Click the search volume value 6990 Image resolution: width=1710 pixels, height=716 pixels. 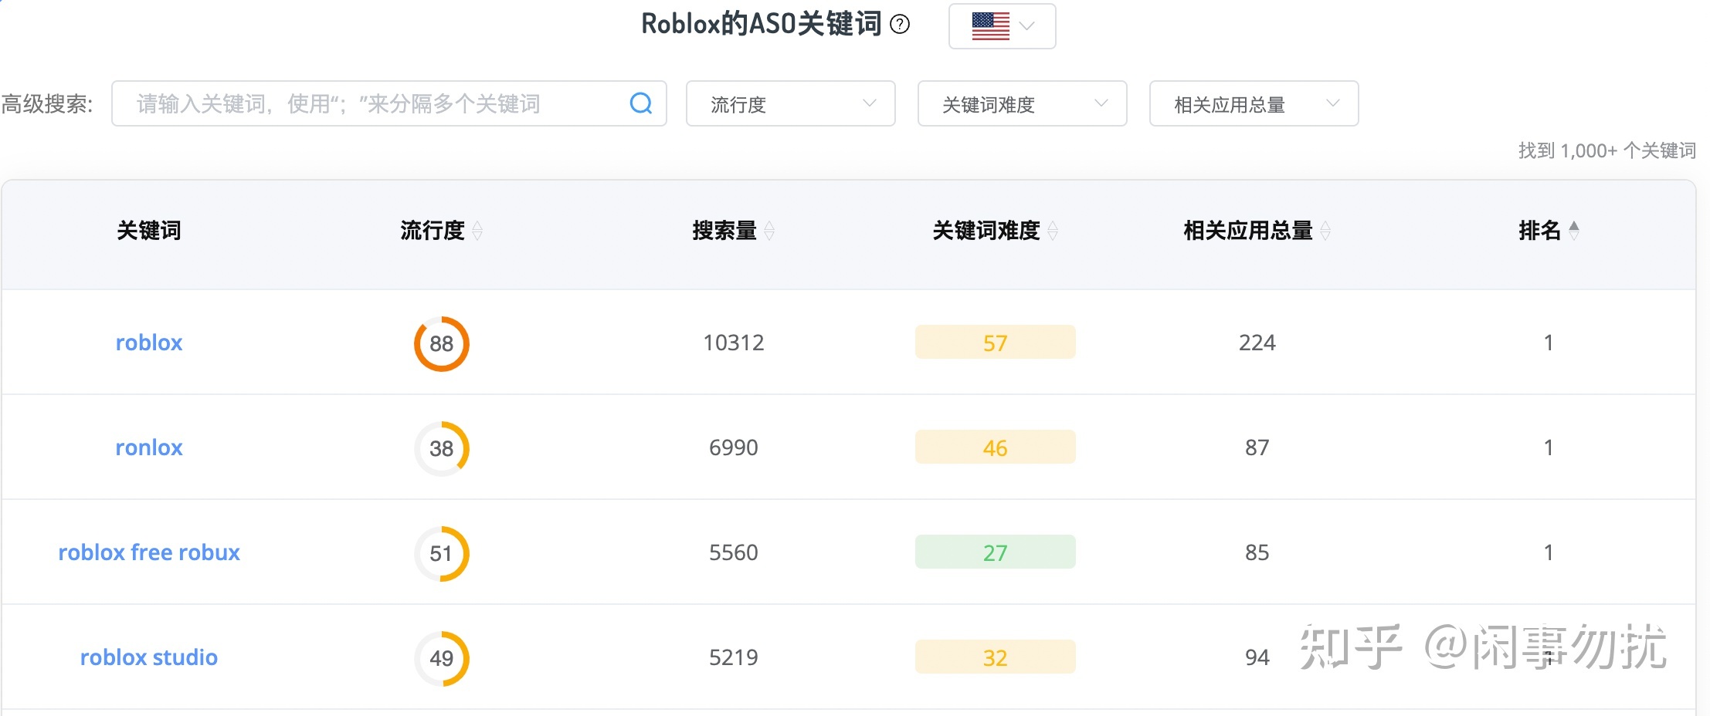tap(734, 447)
